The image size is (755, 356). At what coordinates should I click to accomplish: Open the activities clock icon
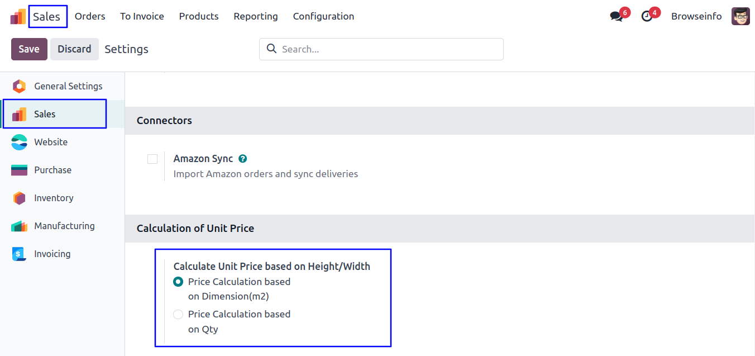(647, 17)
